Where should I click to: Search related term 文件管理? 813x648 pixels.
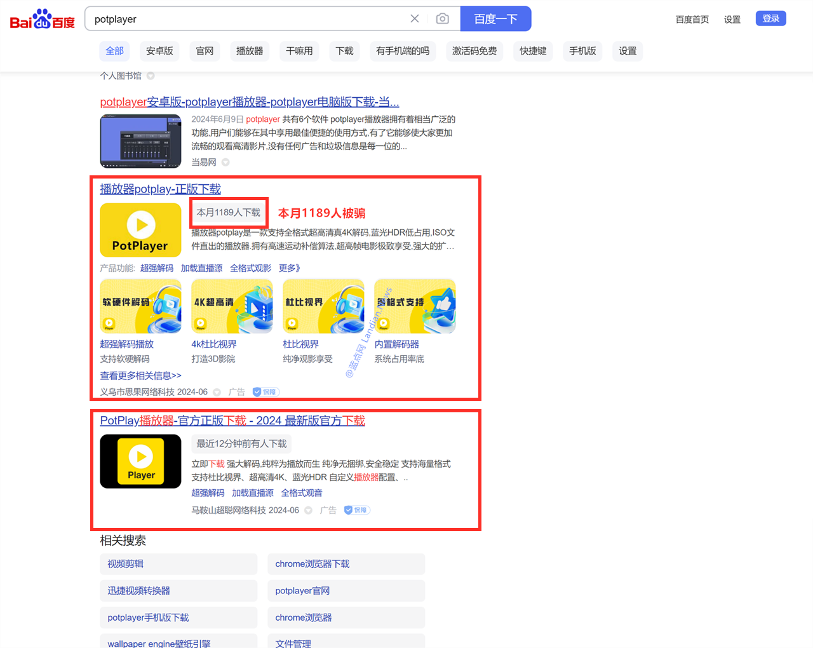[346, 642]
